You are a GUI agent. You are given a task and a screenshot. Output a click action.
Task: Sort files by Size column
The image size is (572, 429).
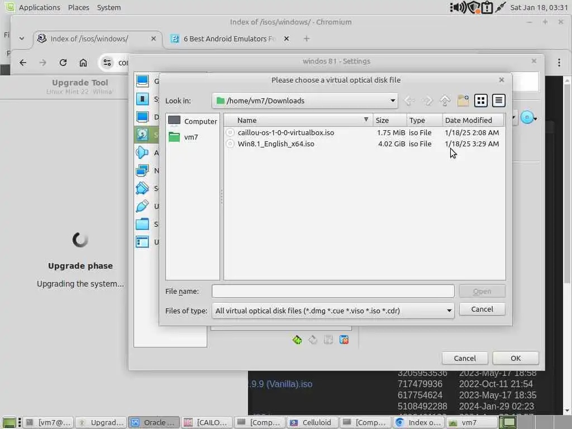click(389, 120)
